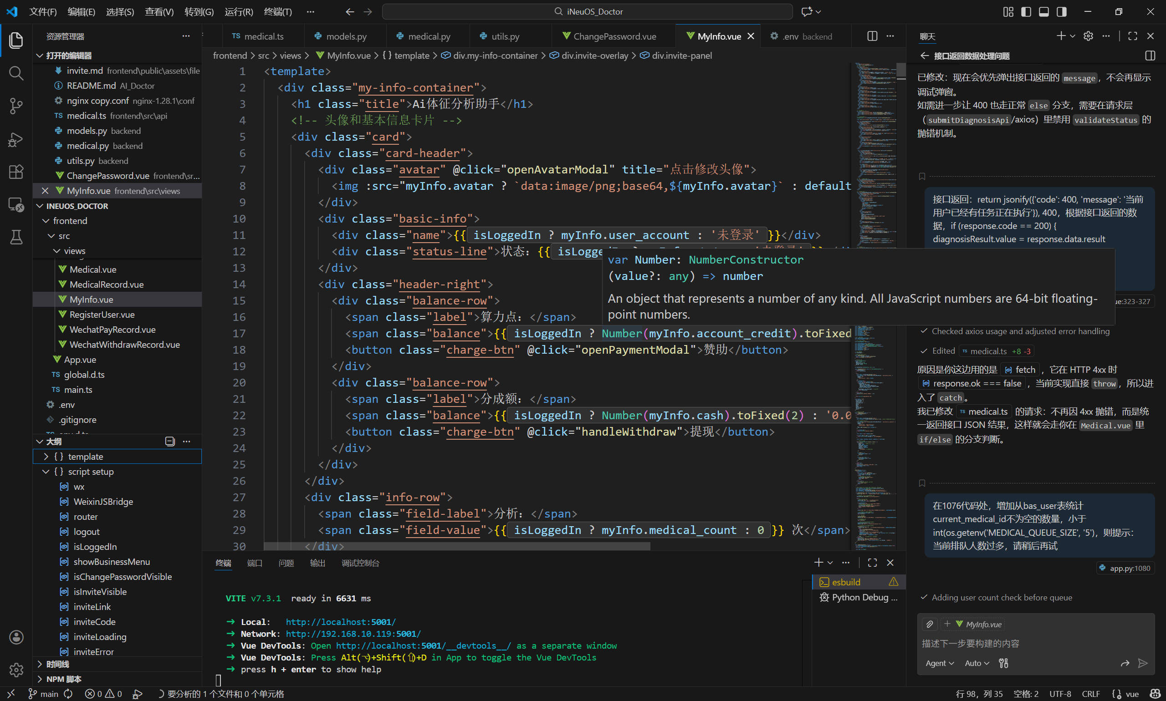Open the Search view in activity bar

[16, 73]
